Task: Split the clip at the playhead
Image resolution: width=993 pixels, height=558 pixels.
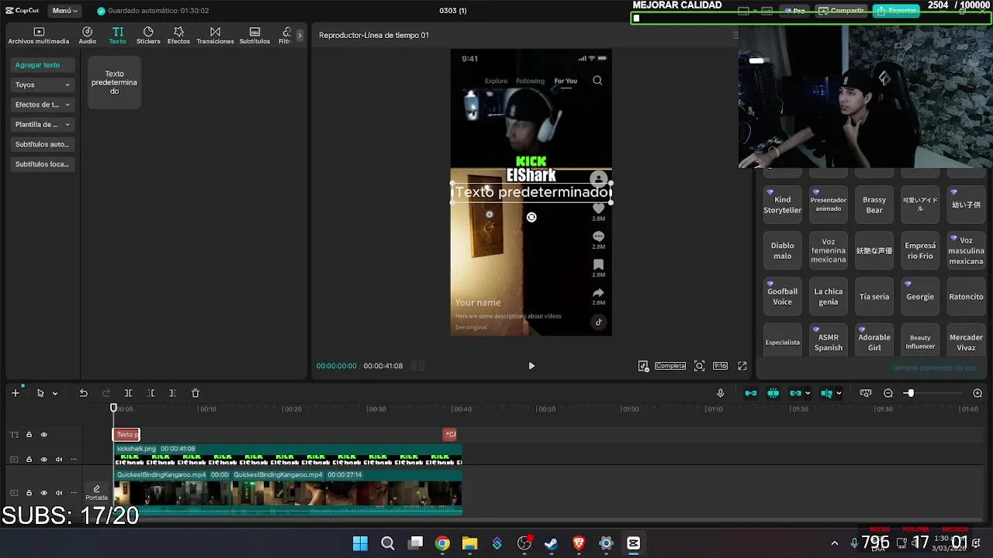Action: (x=129, y=393)
